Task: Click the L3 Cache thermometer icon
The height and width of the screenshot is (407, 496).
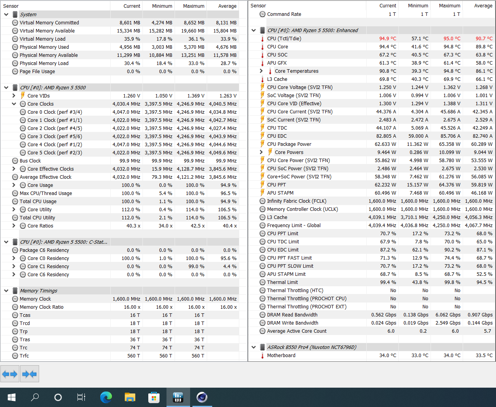Action: 262,79
